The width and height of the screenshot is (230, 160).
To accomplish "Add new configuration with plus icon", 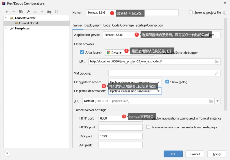I will [x=7, y=12].
